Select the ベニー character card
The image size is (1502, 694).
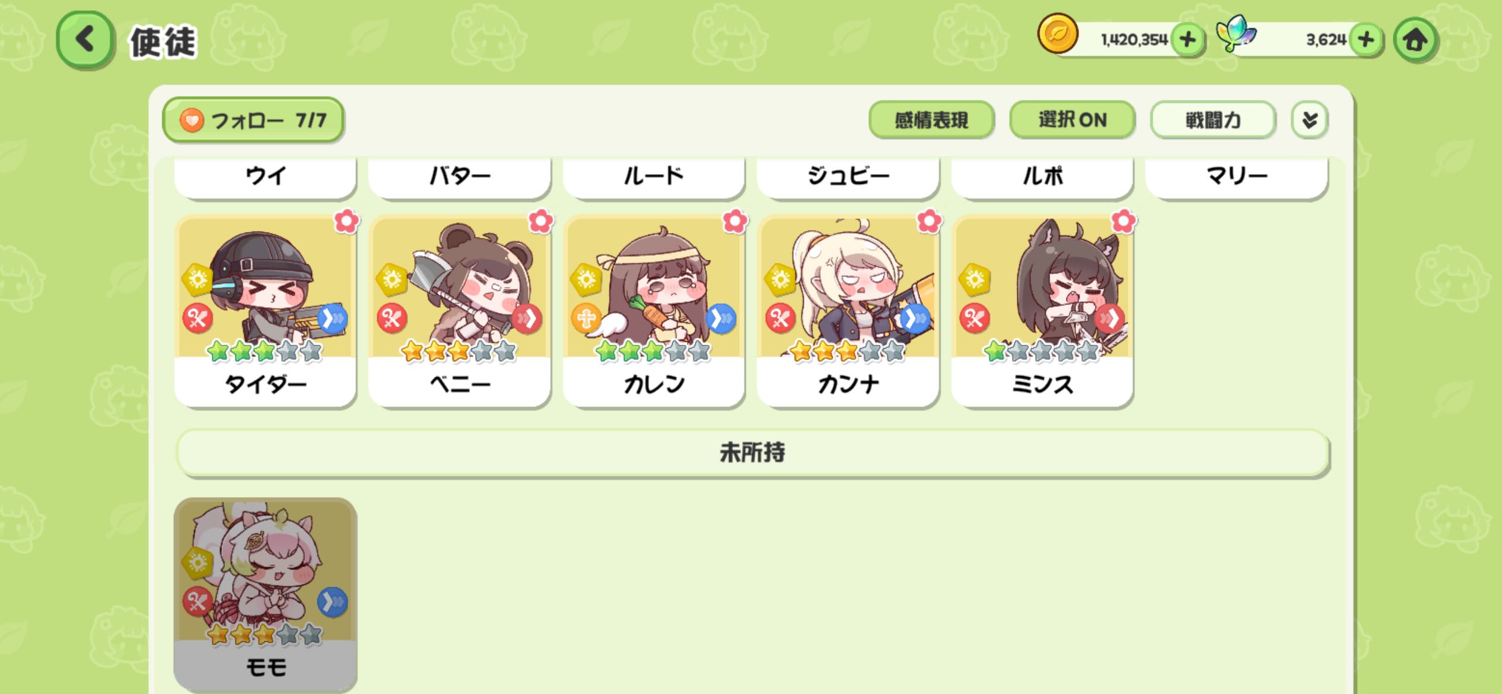pyautogui.click(x=459, y=311)
